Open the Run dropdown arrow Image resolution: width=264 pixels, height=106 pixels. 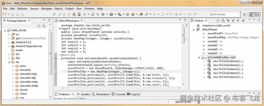tap(115, 14)
